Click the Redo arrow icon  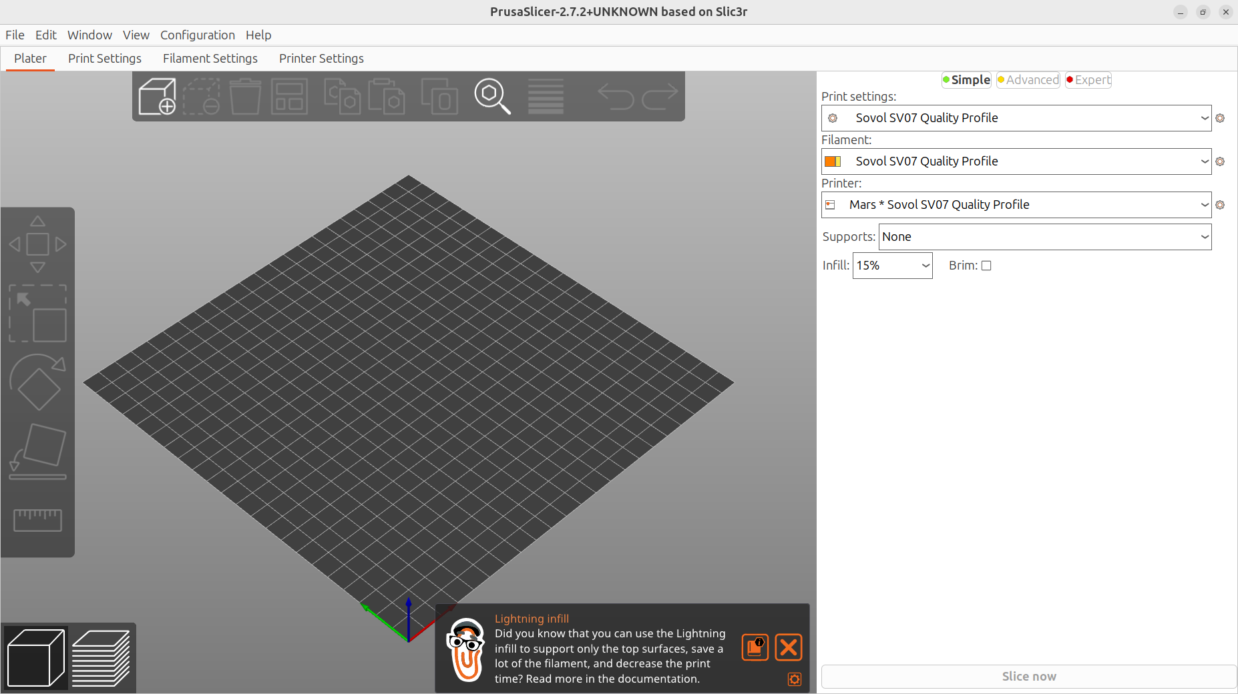click(x=660, y=97)
